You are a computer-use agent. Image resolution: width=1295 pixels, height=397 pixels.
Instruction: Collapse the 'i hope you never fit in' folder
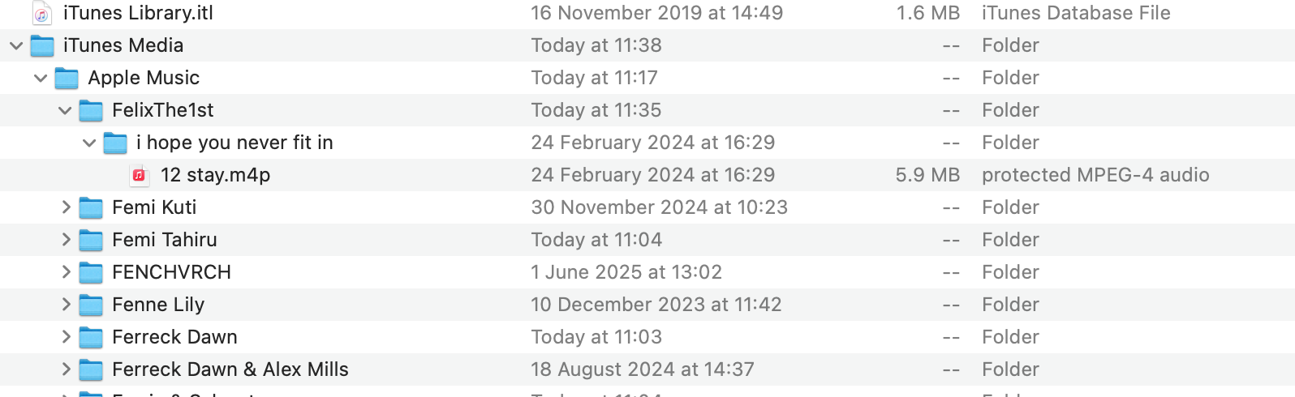(89, 143)
